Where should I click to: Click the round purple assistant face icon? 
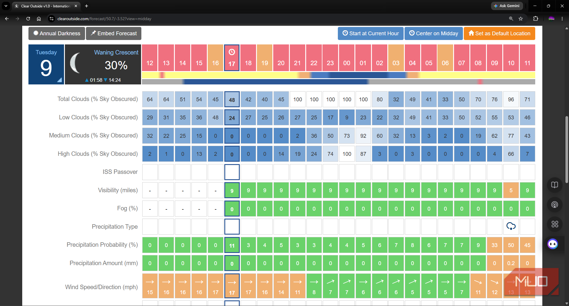[x=553, y=244]
